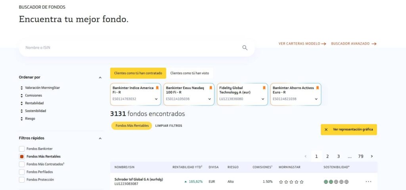This screenshot has height=190, width=406.
Task: Open the Buscador avanzado link
Action: (x=354, y=44)
